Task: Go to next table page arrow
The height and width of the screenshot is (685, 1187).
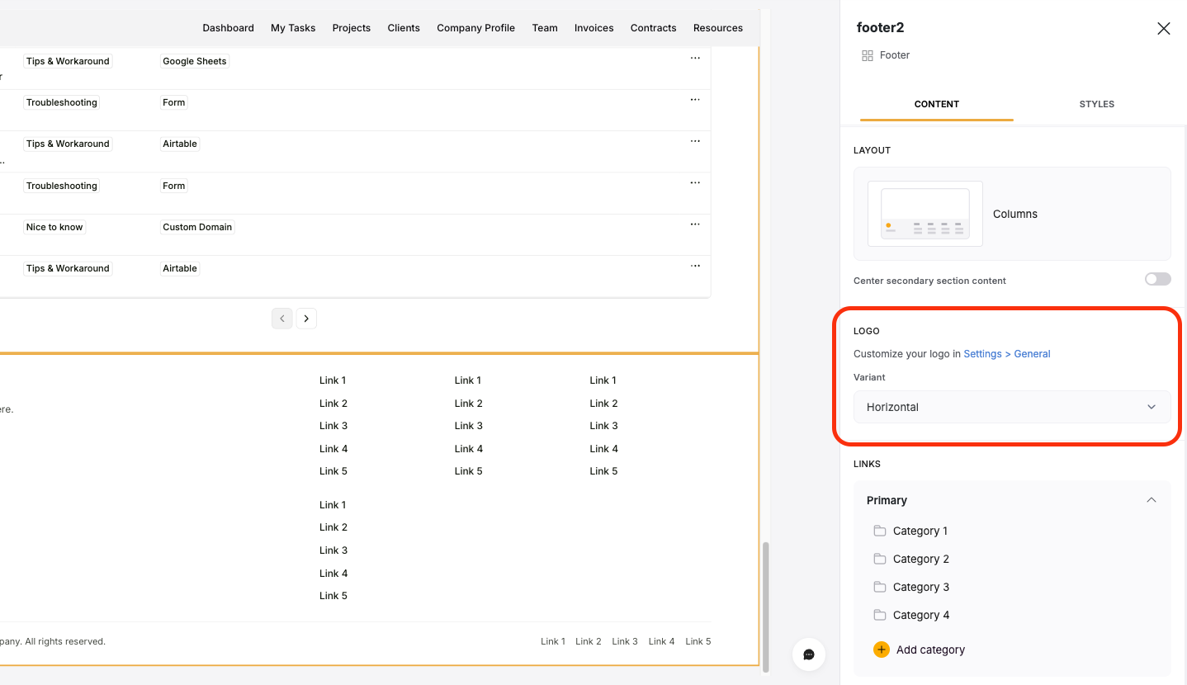Action: [306, 319]
